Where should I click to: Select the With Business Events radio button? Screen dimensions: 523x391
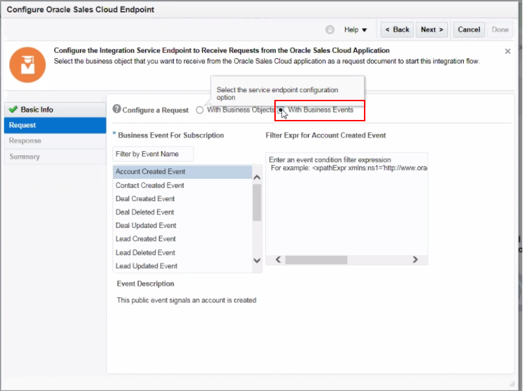[281, 110]
